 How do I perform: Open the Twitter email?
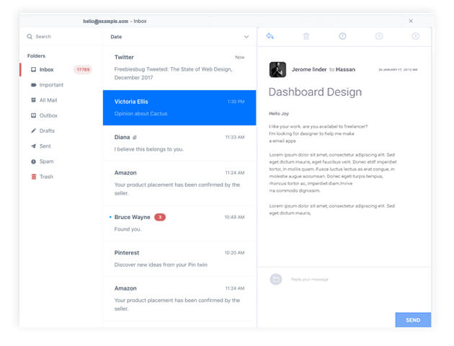point(179,68)
